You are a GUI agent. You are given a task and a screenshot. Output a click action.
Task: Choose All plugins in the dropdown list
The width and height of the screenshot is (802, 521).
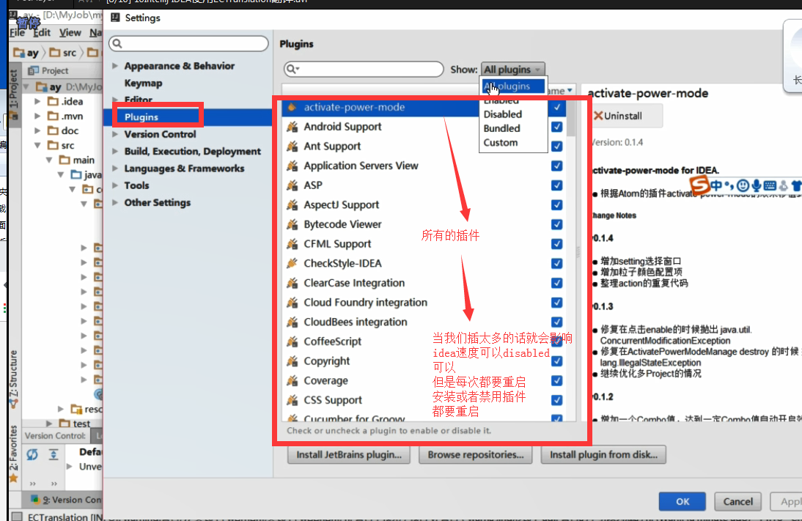coord(513,86)
